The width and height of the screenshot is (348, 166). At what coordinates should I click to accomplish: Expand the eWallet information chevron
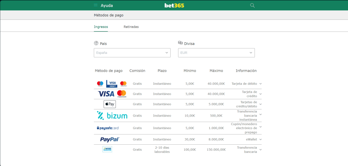(260, 139)
